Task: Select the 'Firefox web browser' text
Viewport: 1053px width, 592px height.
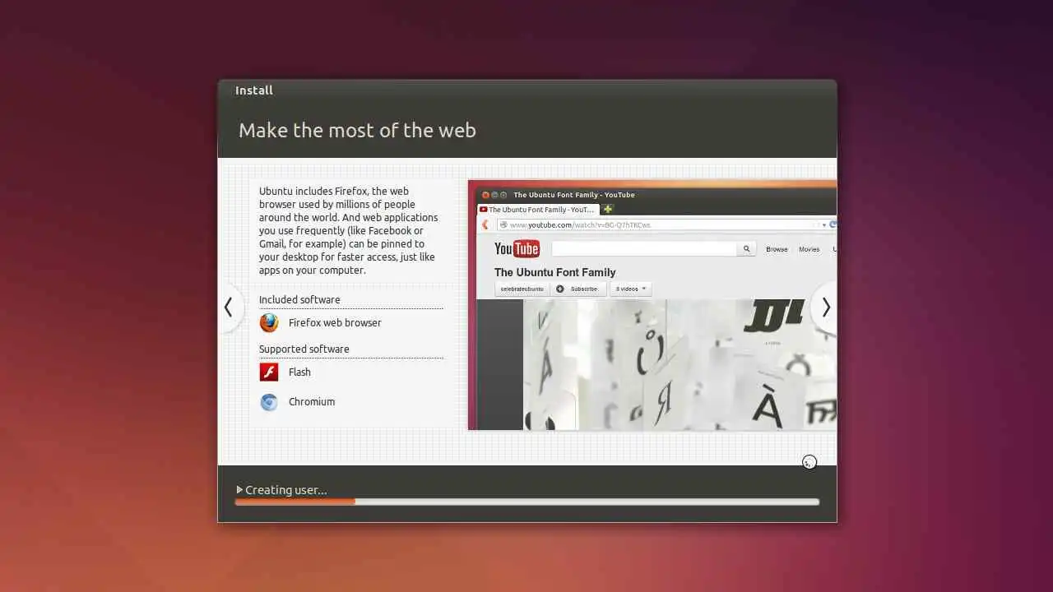Action: [335, 323]
